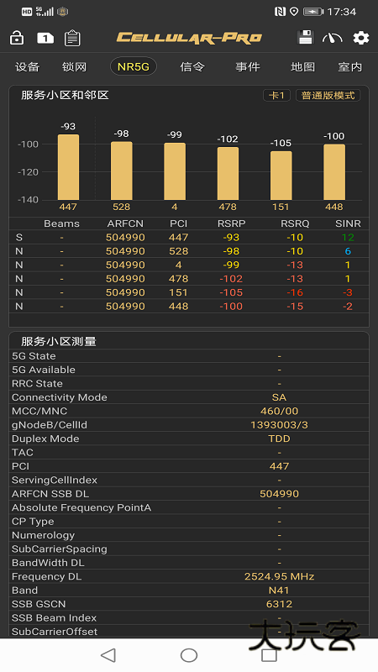
Task: Tap the SINR value 12
Action: click(x=348, y=238)
